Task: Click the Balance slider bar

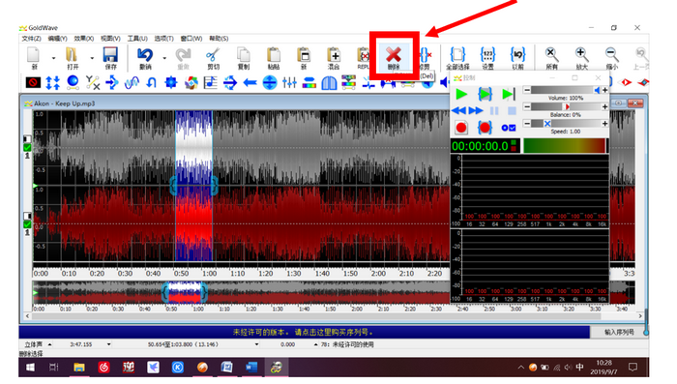Action: 566,106
